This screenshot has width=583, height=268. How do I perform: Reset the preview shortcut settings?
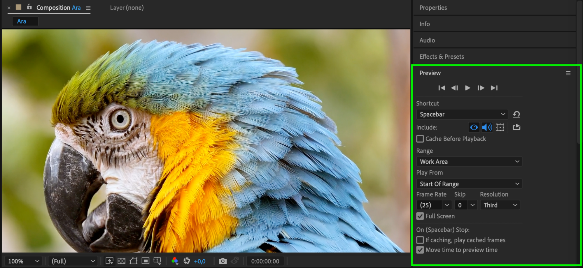pos(516,114)
